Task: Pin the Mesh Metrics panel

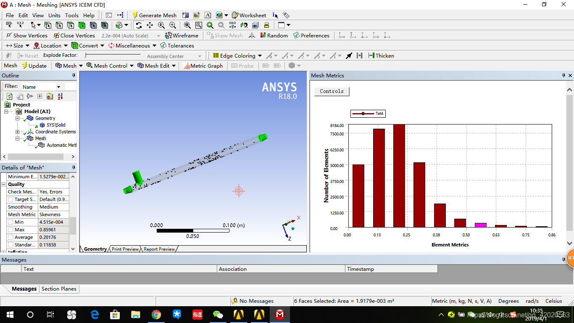Action: (x=564, y=76)
